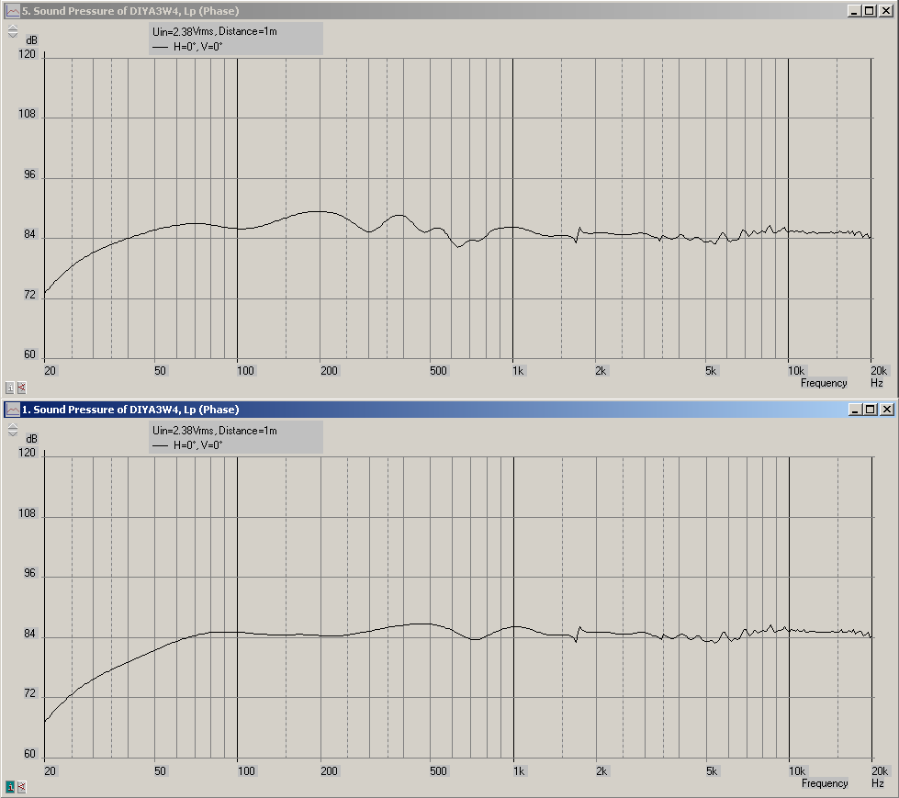This screenshot has width=899, height=798.
Task: Click the '50' frequency label in window 1
Action: pos(160,771)
